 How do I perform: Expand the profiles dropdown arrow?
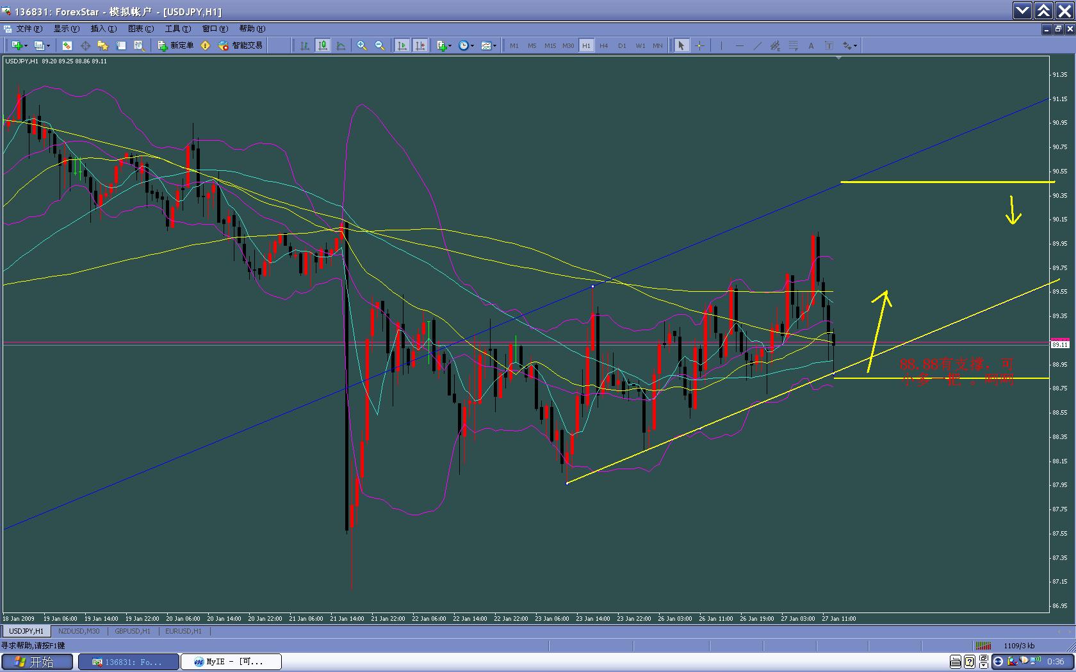click(x=48, y=45)
